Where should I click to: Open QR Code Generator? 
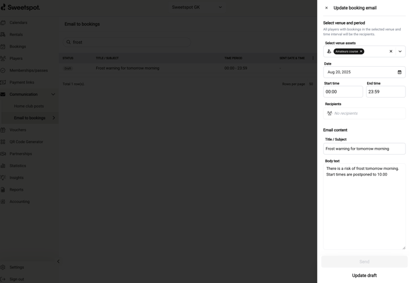click(x=26, y=142)
